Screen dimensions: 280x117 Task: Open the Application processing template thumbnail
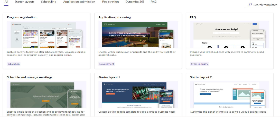click(138, 34)
